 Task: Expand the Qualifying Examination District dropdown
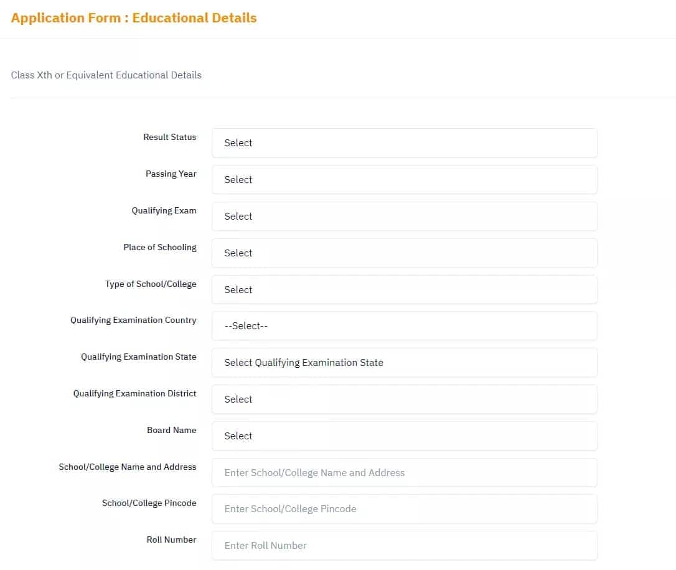click(404, 399)
